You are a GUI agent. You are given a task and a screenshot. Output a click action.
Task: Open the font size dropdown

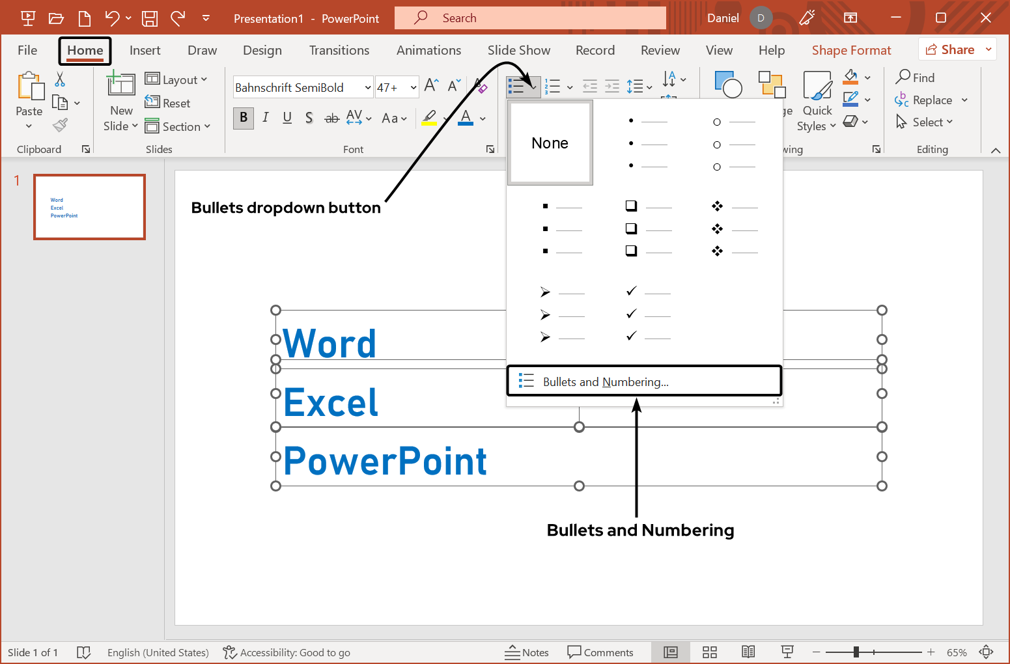pos(414,87)
